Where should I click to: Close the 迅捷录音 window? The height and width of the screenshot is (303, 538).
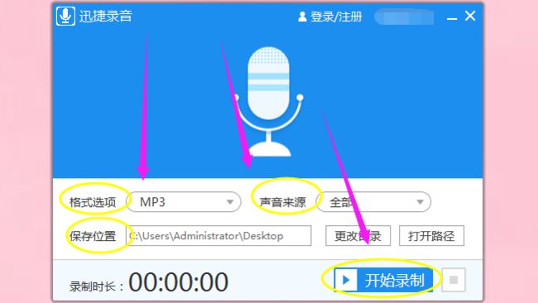pyautogui.click(x=470, y=16)
